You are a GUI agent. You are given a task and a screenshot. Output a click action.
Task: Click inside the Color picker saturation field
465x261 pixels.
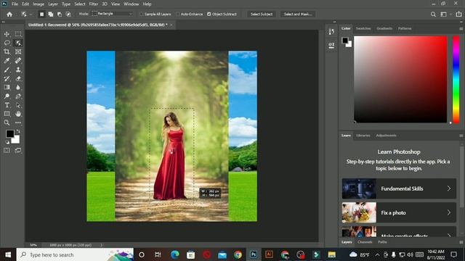(x=400, y=79)
